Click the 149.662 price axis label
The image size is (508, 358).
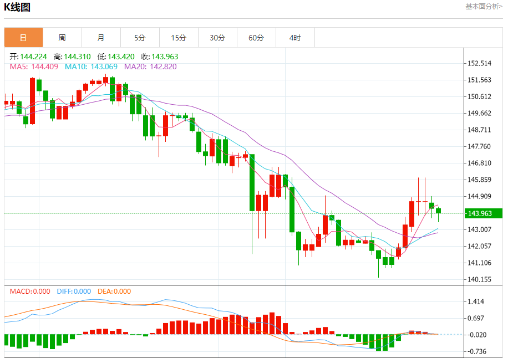click(480, 113)
